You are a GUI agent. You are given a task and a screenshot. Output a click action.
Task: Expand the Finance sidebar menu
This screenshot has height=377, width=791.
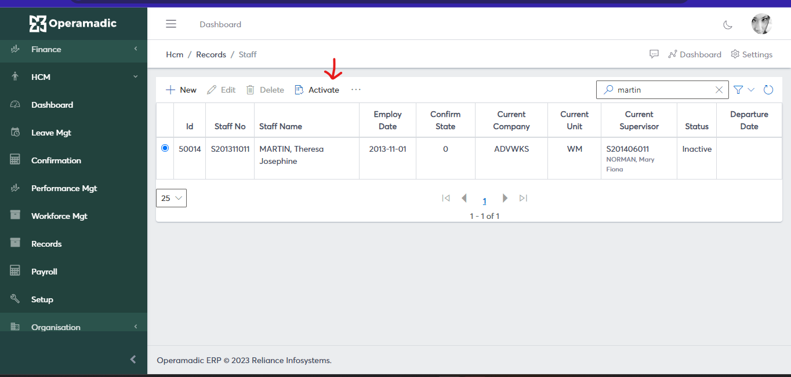[x=74, y=49]
